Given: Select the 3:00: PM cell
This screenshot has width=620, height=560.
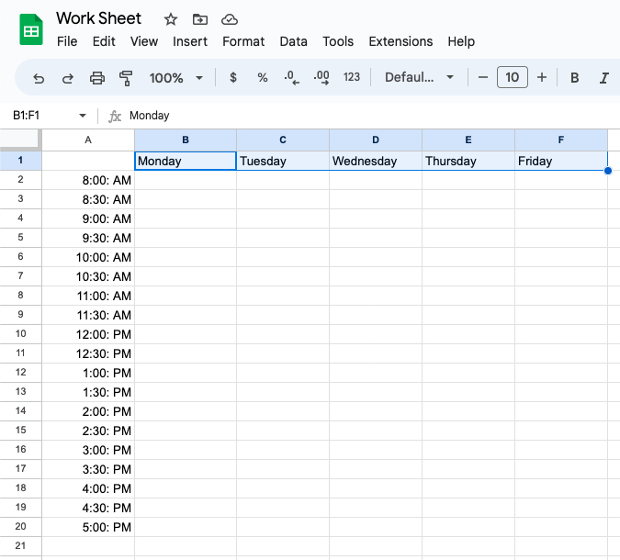Looking at the screenshot, I should click(88, 450).
